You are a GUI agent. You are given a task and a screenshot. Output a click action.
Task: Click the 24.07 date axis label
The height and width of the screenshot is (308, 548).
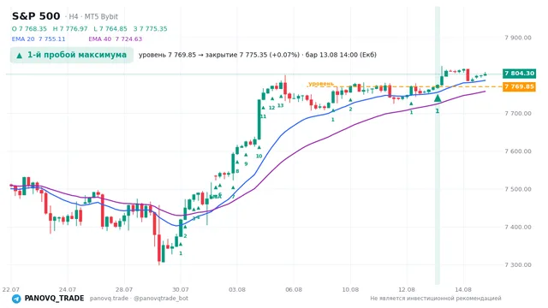pos(68,289)
